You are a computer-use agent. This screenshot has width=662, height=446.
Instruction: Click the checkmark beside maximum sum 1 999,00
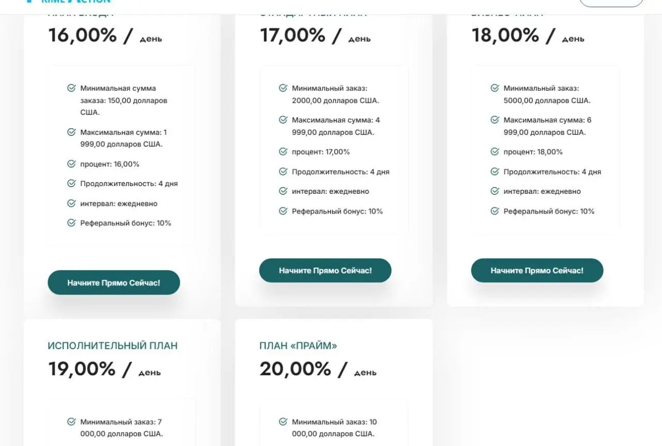[x=71, y=132]
